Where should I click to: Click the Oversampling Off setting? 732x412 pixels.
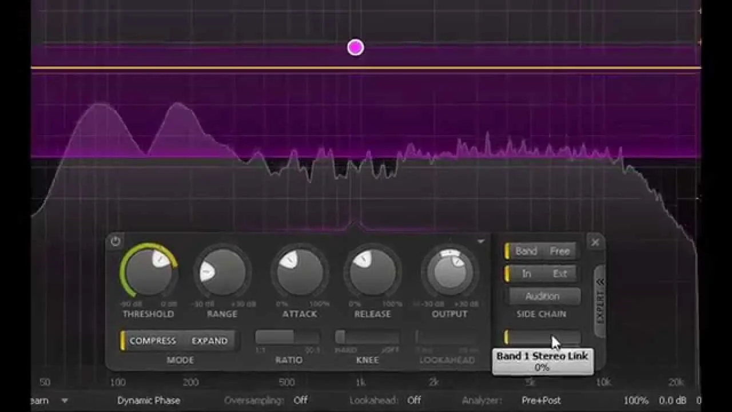coord(300,401)
